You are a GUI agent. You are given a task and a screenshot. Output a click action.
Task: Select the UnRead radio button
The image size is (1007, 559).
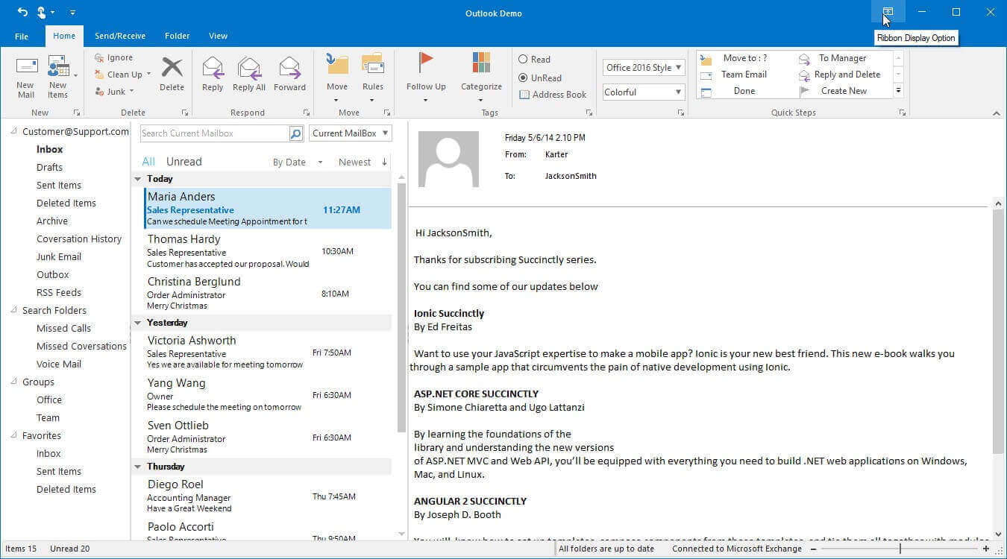pos(524,78)
